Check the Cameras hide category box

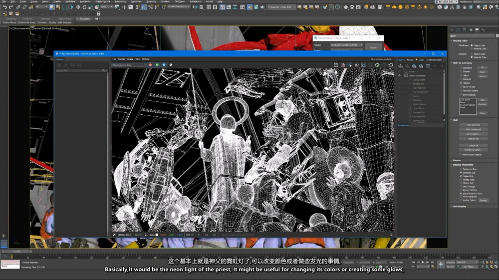pos(461,79)
